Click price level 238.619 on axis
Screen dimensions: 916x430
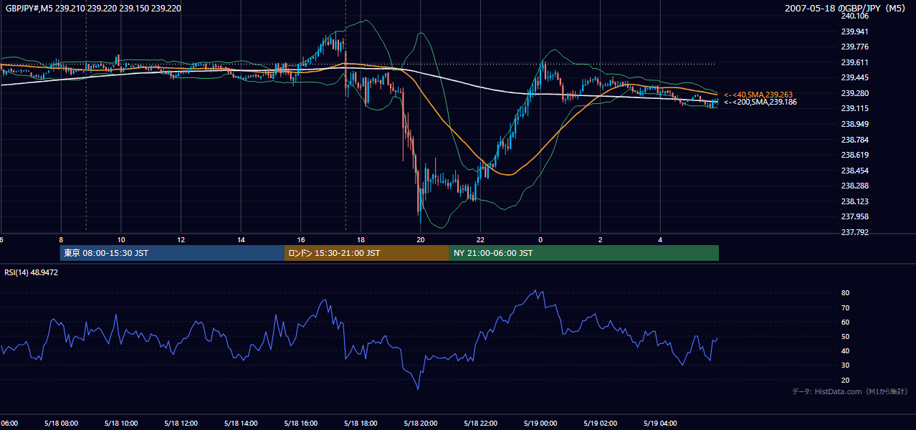(854, 155)
